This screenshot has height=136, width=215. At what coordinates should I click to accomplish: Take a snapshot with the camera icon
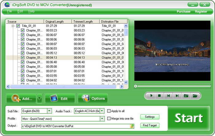coord(186,96)
